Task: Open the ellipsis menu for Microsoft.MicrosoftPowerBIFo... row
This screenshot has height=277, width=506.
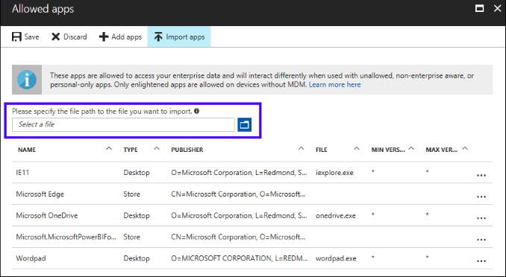Action: tap(481, 240)
